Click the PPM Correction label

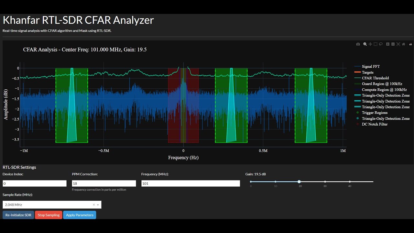click(x=85, y=174)
